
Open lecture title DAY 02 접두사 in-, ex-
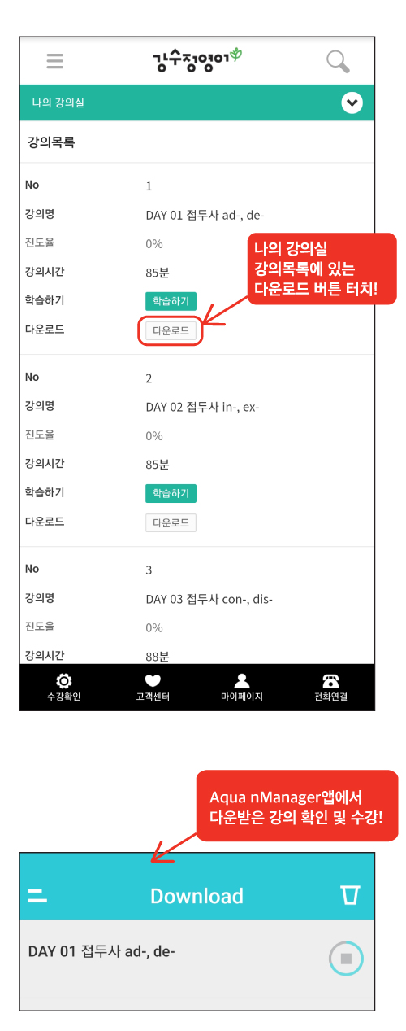[202, 407]
